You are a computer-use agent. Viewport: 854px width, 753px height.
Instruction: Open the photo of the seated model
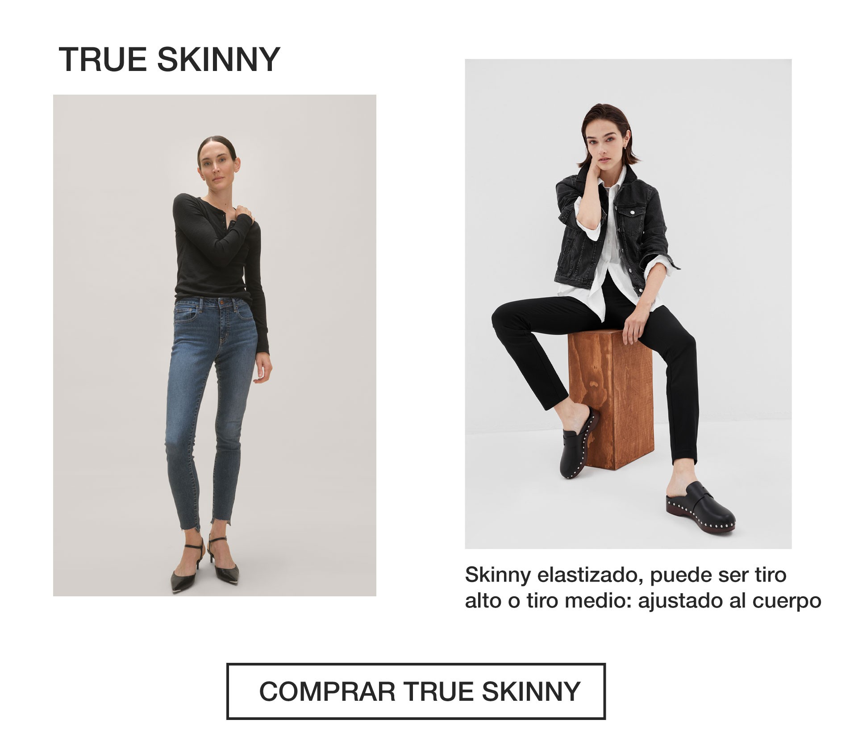tap(628, 304)
